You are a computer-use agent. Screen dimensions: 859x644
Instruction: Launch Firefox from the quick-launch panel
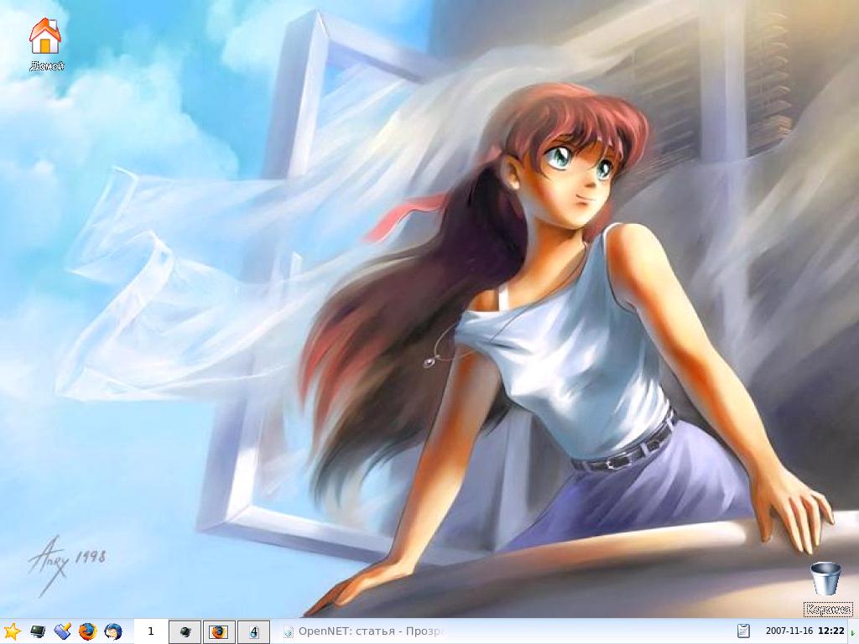pyautogui.click(x=87, y=631)
